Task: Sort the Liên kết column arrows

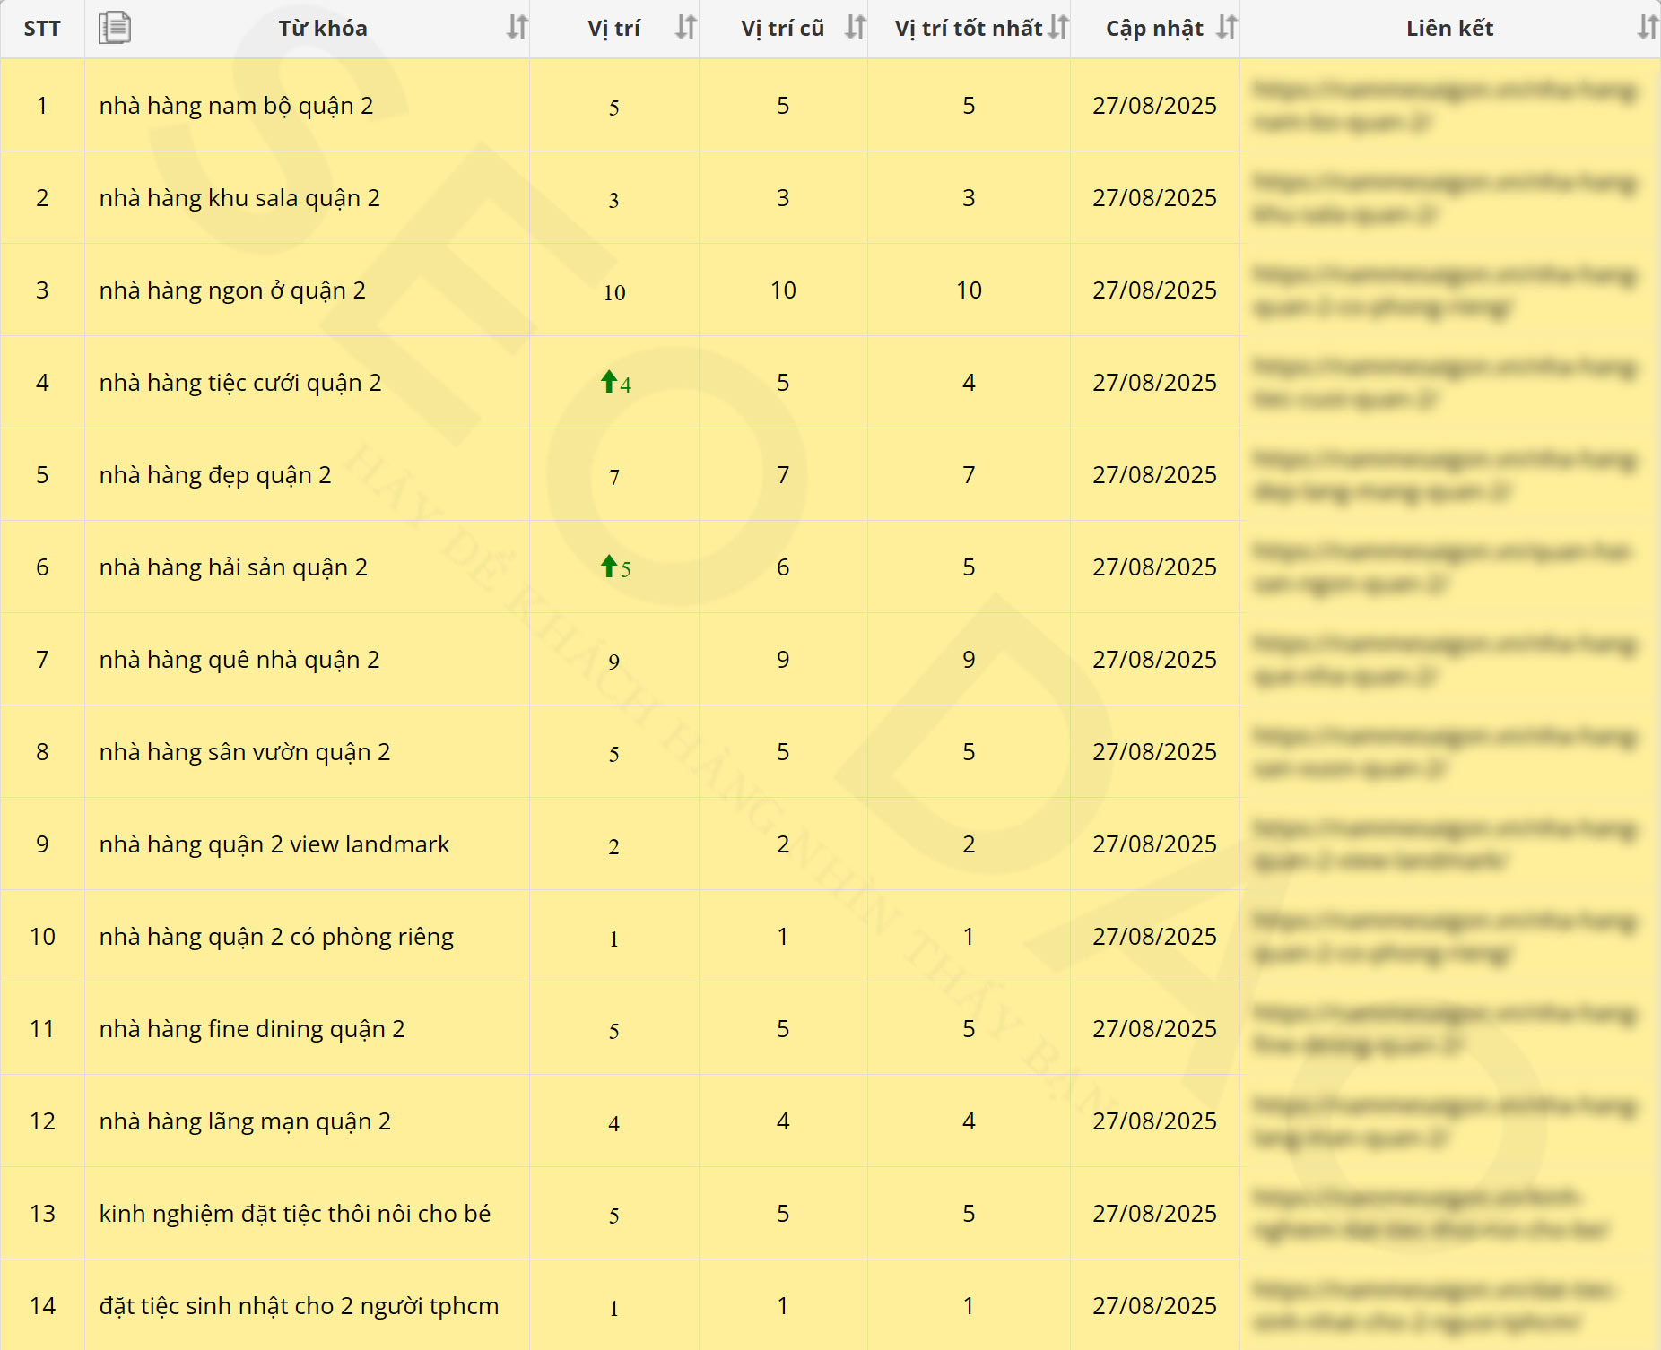Action: [1647, 28]
